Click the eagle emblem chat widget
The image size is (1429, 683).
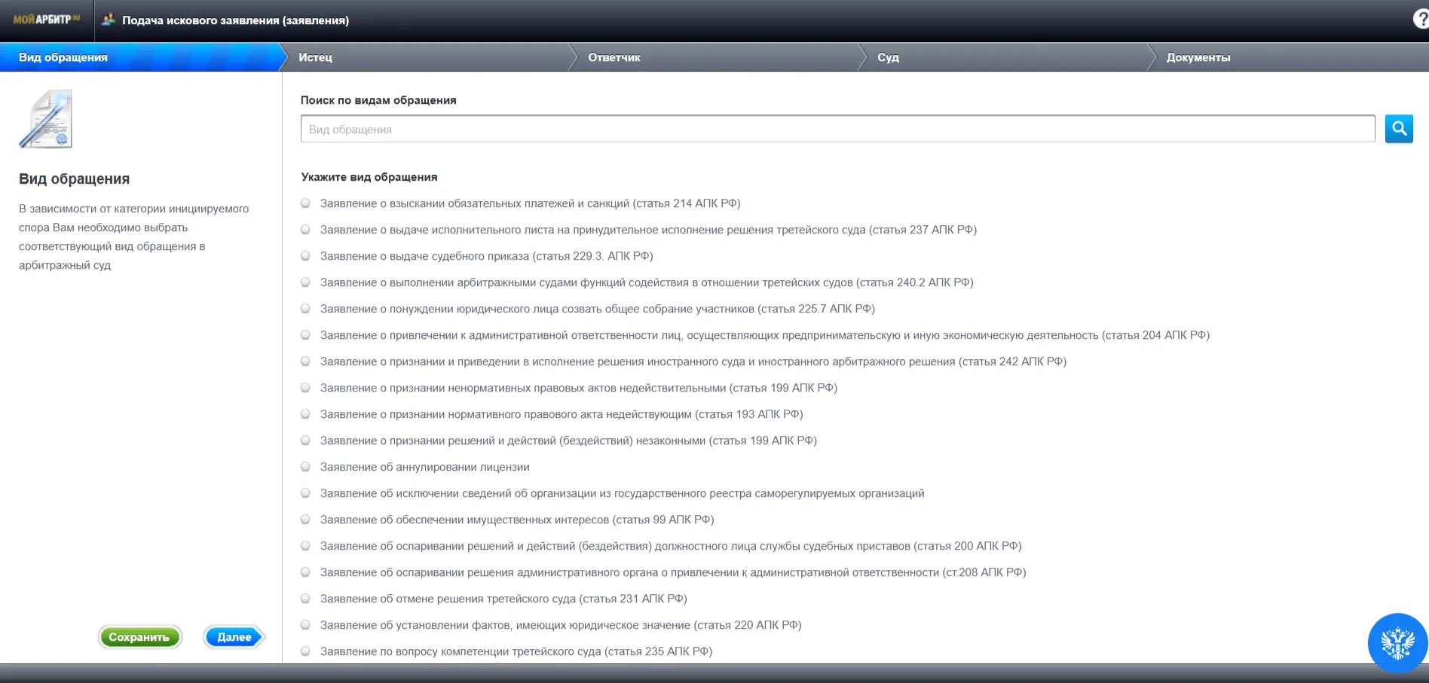click(1397, 643)
